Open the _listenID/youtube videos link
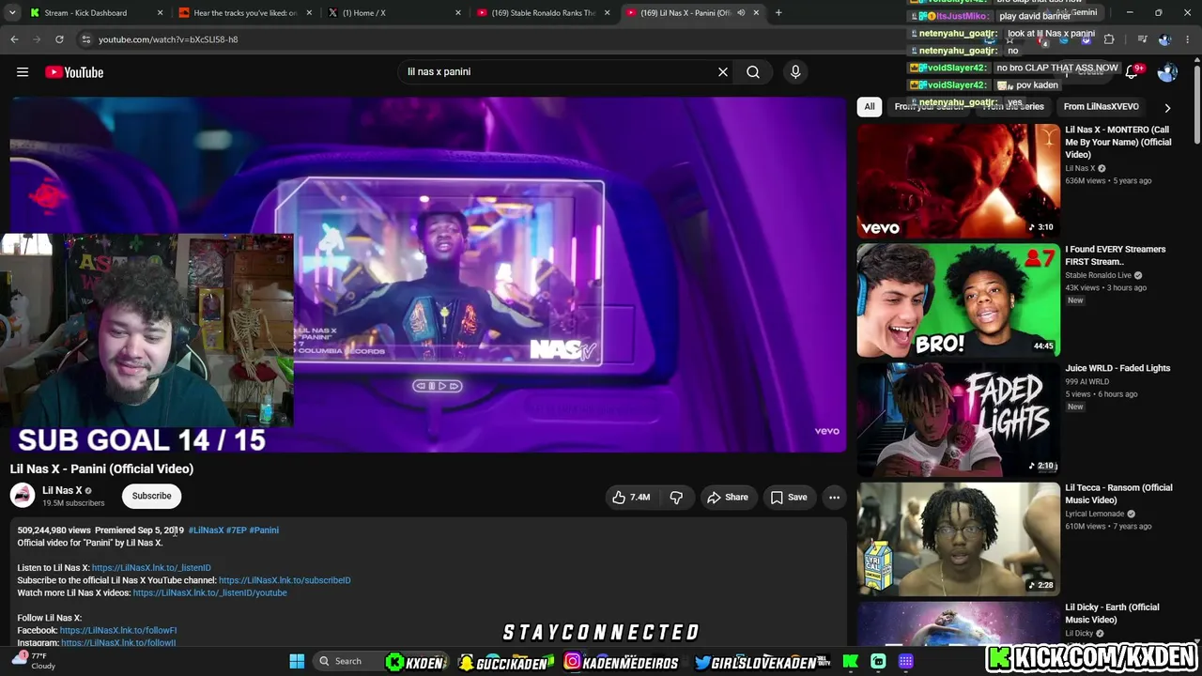This screenshot has width=1202, height=676. click(x=210, y=593)
